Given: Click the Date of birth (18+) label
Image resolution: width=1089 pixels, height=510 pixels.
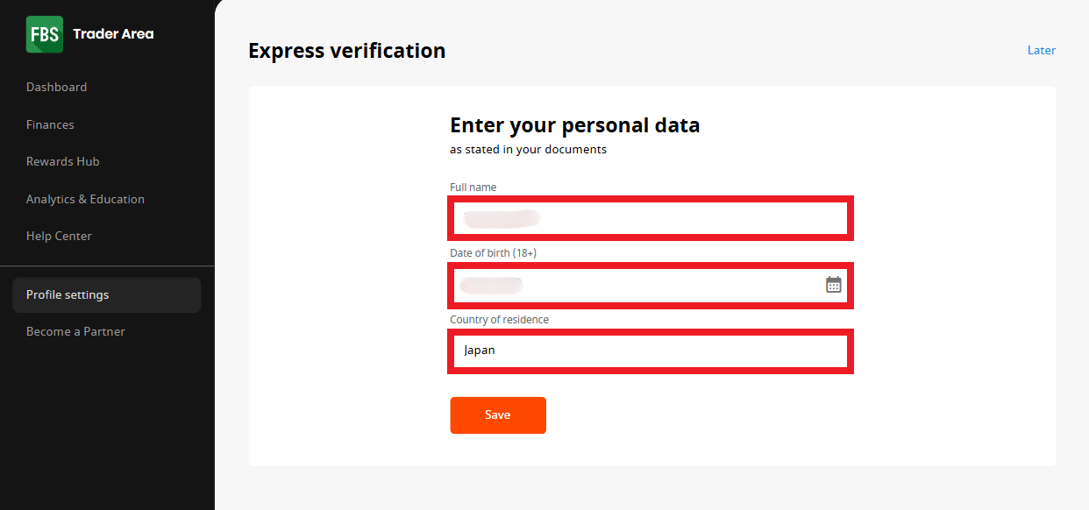Looking at the screenshot, I should pyautogui.click(x=493, y=253).
